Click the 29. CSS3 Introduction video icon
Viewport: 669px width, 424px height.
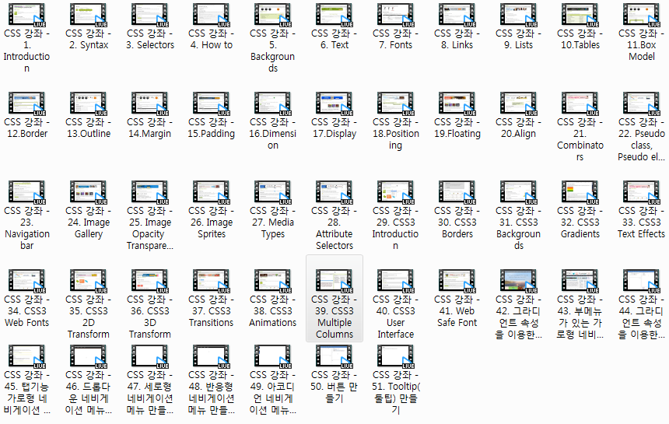click(395, 192)
